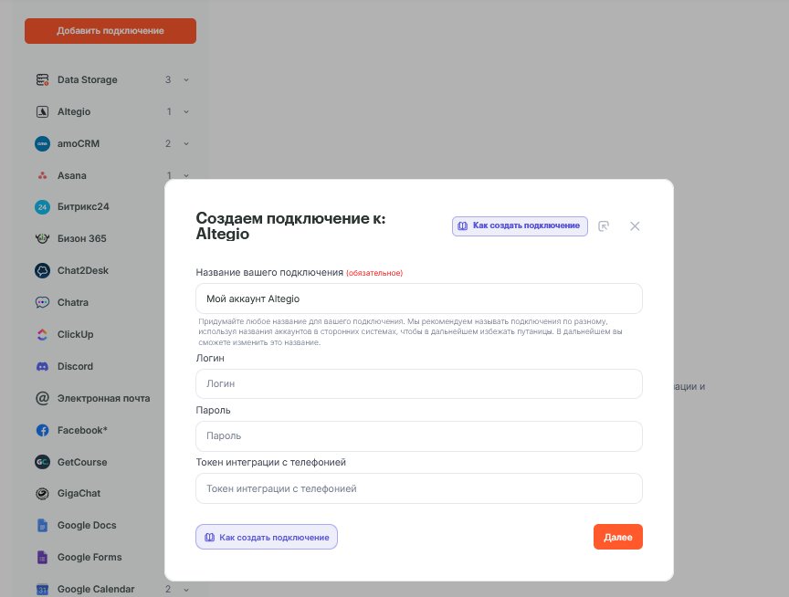Screen dimensions: 789x597
Task: Open the Chat2Desk icon
Action: (x=42, y=271)
